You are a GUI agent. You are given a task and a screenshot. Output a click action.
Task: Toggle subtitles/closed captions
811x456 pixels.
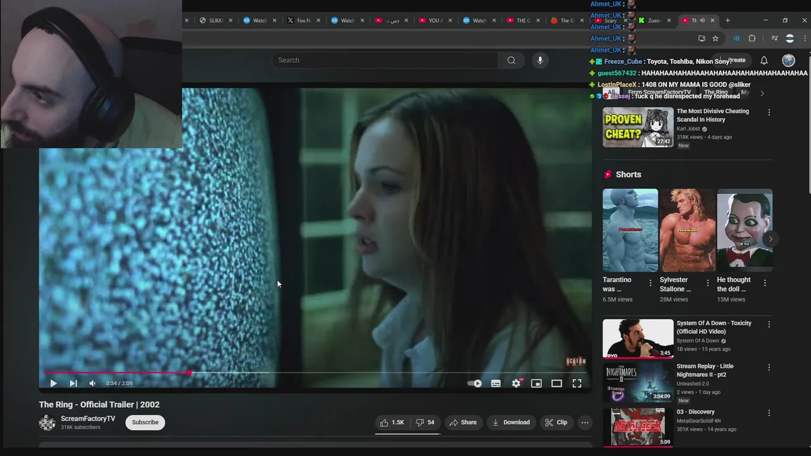[496, 383]
